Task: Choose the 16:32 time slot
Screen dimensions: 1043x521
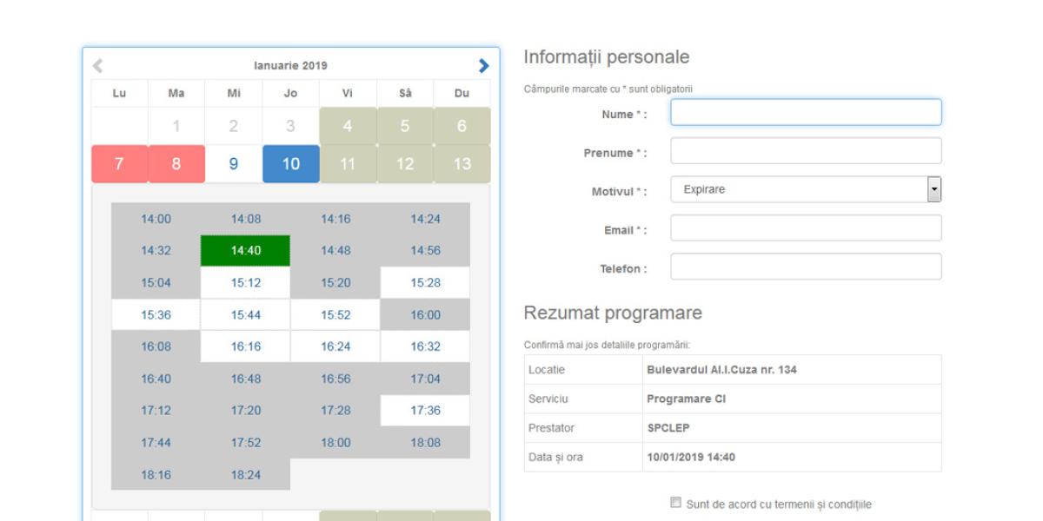Action: click(425, 347)
